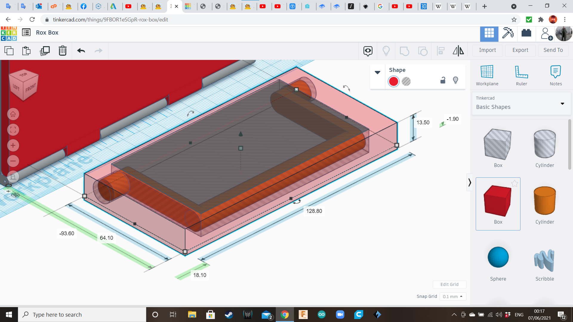
Task: Select the Hole striped option
Action: 406,81
